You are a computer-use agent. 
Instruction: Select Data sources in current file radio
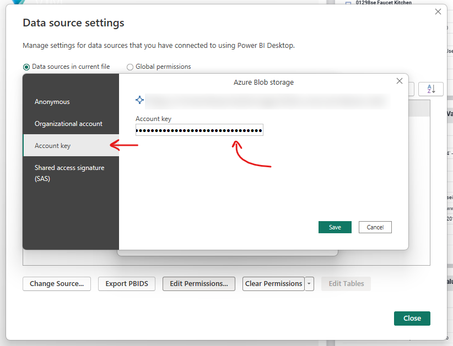click(26, 67)
